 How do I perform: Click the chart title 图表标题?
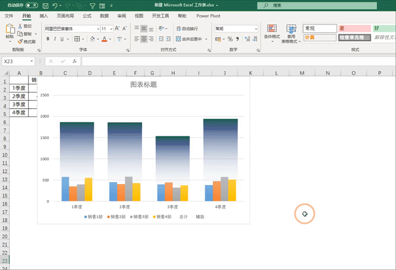[143, 84]
